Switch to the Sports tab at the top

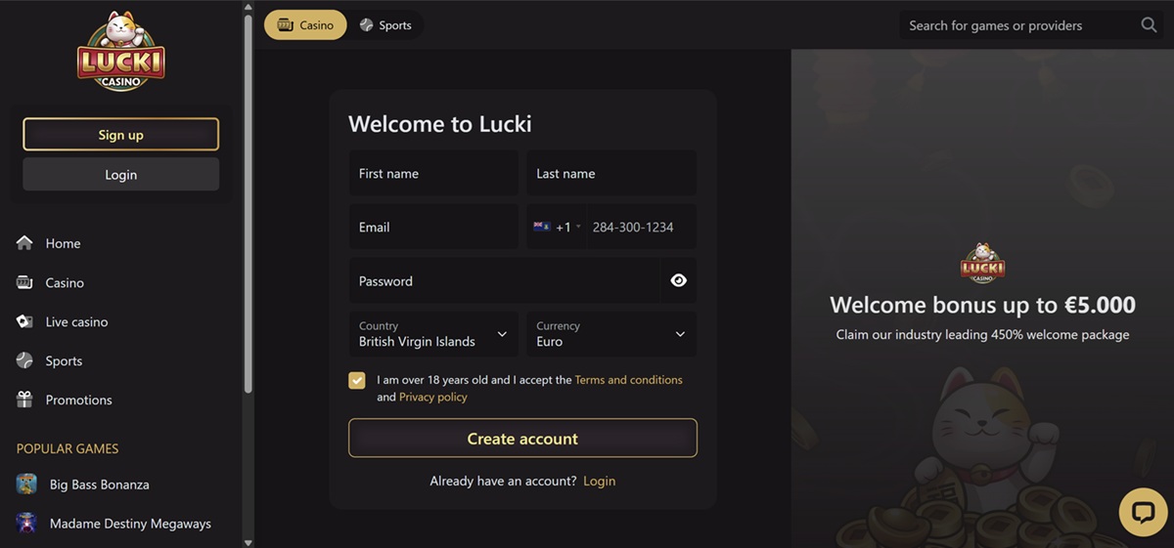(x=385, y=25)
